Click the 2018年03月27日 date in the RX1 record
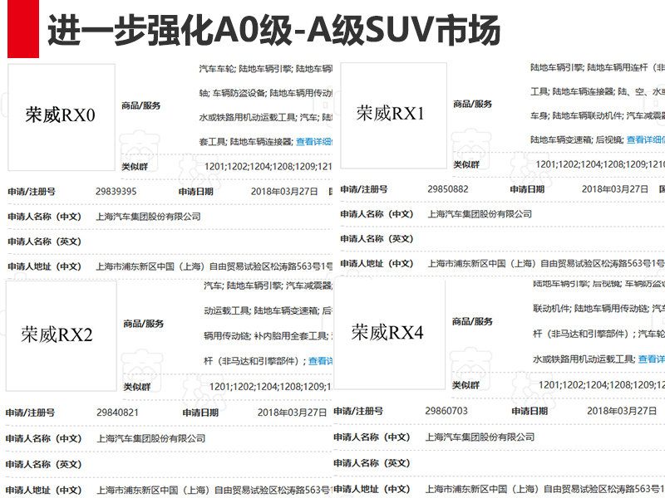The width and height of the screenshot is (665, 498). [615, 189]
